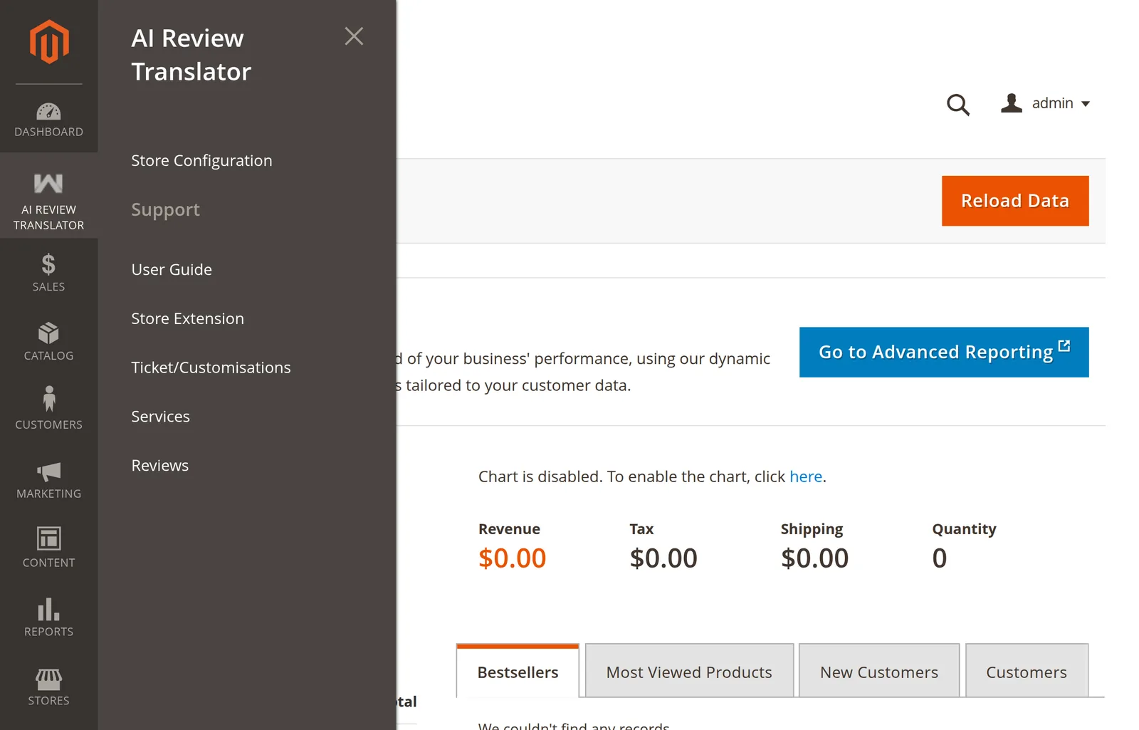Switch to the Customers tab

(1027, 671)
